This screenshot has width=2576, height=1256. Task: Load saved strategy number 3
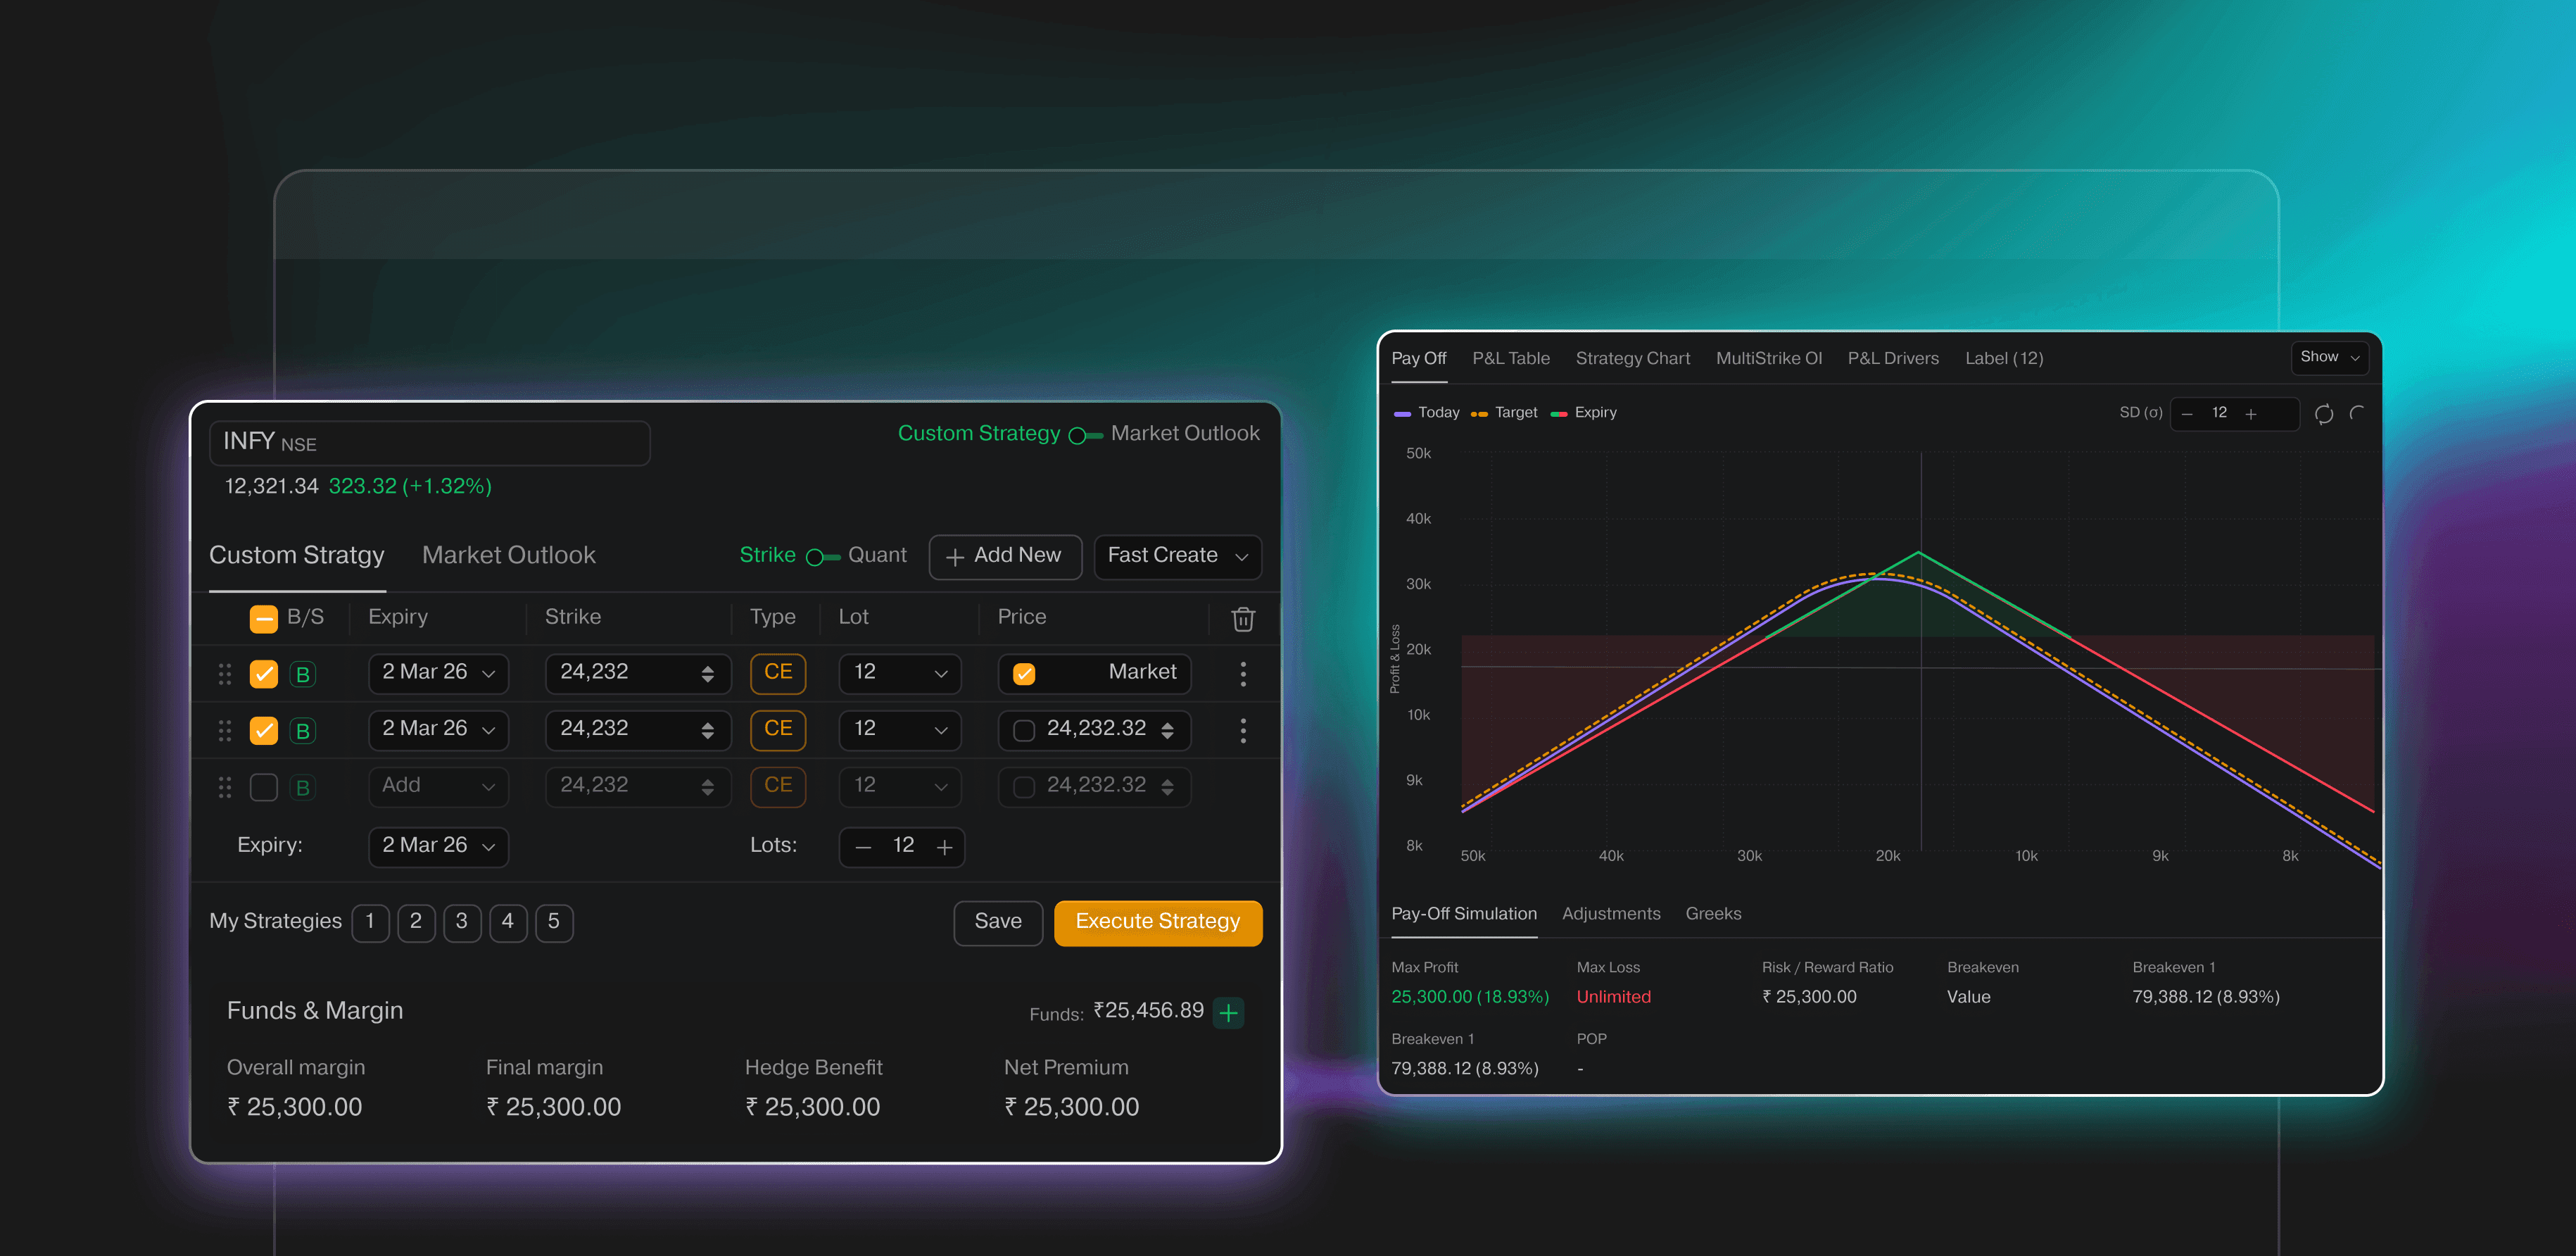point(462,923)
